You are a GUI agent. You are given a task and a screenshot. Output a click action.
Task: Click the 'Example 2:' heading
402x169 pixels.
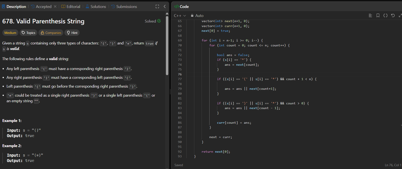click(x=12, y=146)
